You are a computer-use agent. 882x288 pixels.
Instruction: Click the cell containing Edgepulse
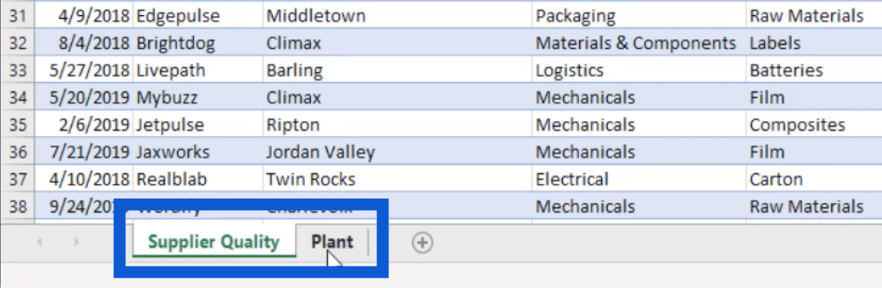point(199,16)
